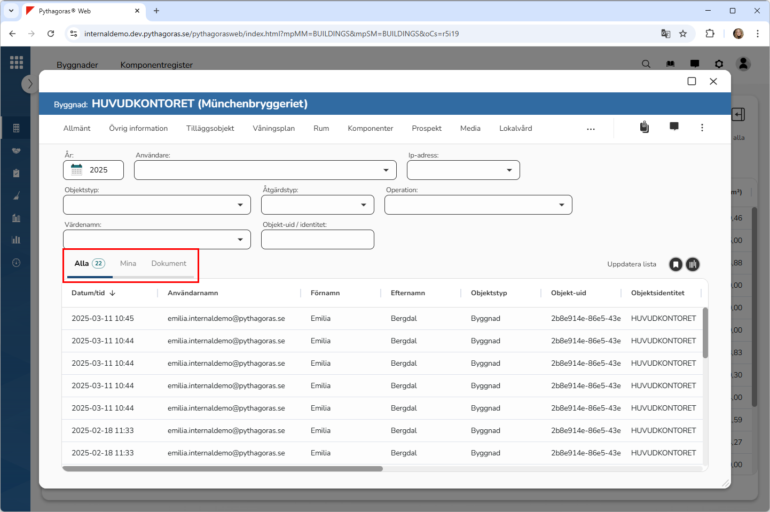Sort by Datum/tid column header

pyautogui.click(x=89, y=293)
